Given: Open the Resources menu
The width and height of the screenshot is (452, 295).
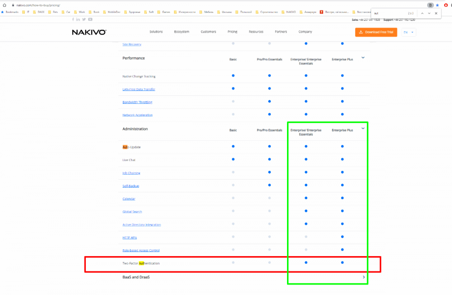Looking at the screenshot, I should click(x=256, y=32).
